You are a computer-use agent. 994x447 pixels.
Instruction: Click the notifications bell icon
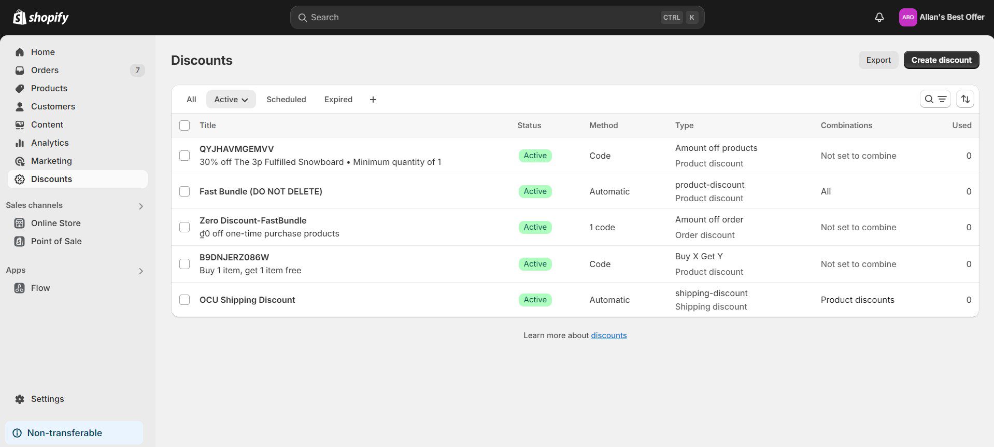pyautogui.click(x=879, y=17)
